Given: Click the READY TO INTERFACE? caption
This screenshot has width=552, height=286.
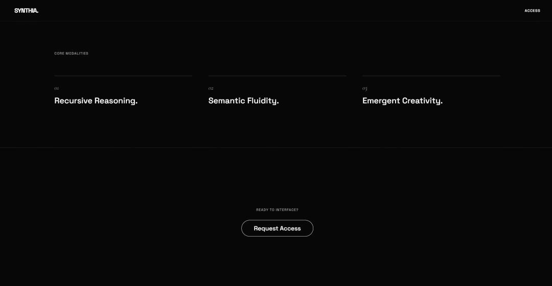Looking at the screenshot, I should click(x=277, y=210).
